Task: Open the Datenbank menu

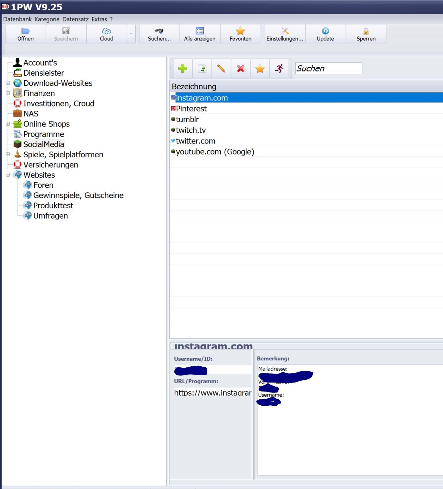Action: [x=17, y=19]
